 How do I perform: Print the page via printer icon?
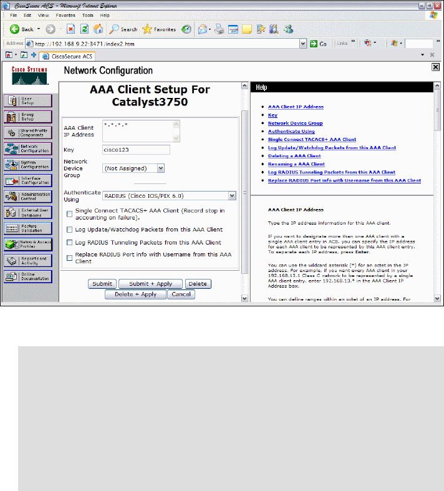220,29
